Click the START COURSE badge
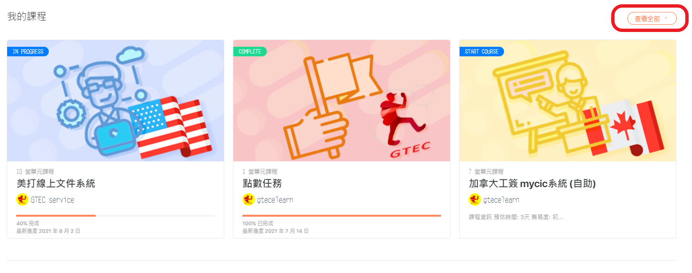The image size is (692, 273). [x=482, y=52]
